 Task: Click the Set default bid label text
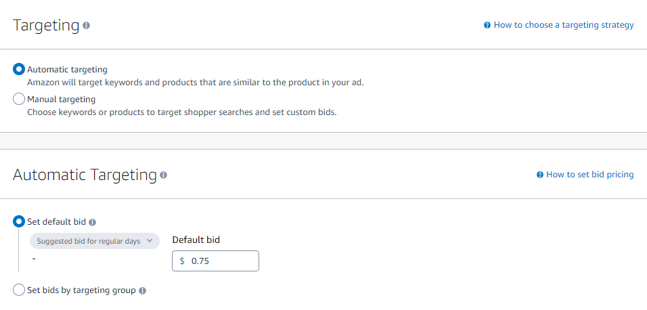coord(57,221)
